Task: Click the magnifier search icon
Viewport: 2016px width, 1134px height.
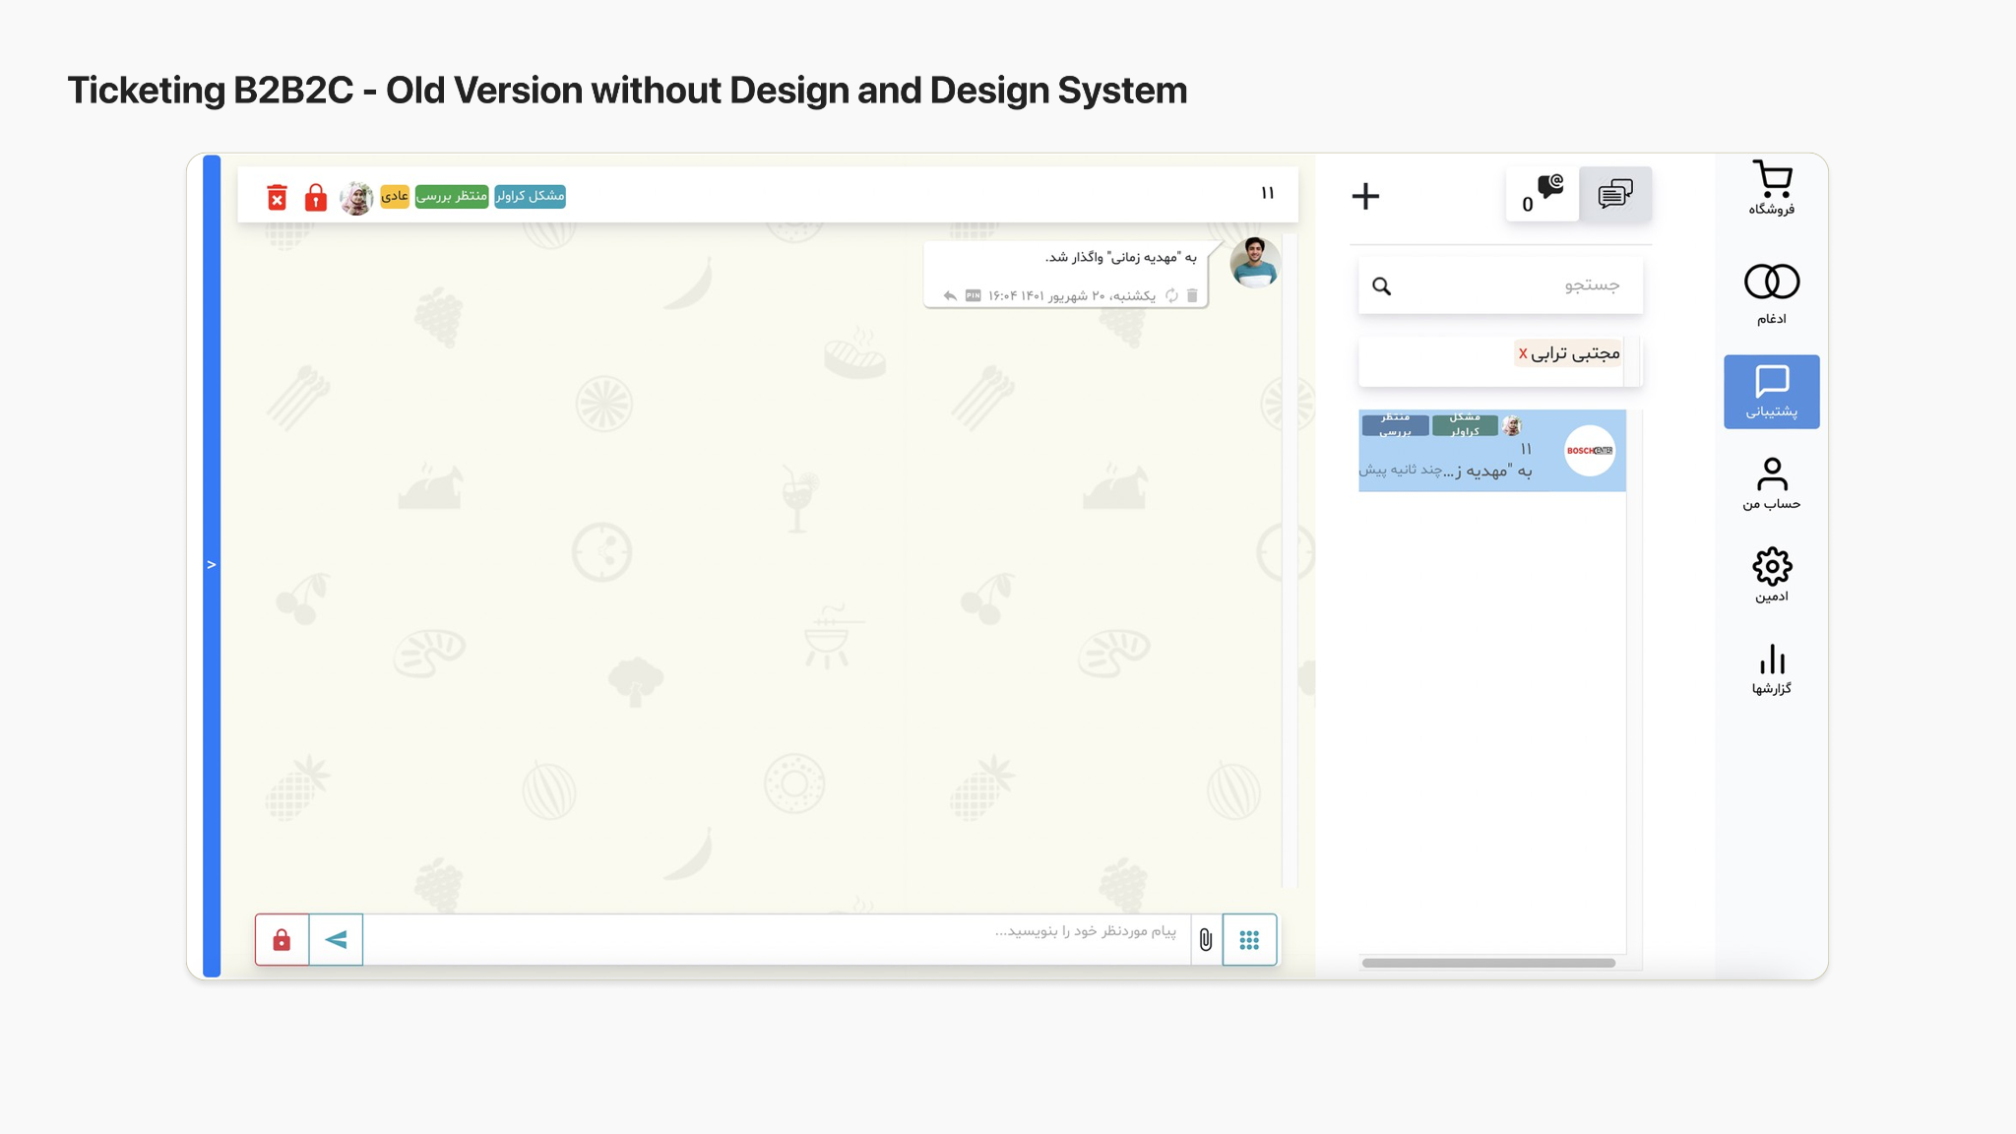Action: click(x=1382, y=286)
